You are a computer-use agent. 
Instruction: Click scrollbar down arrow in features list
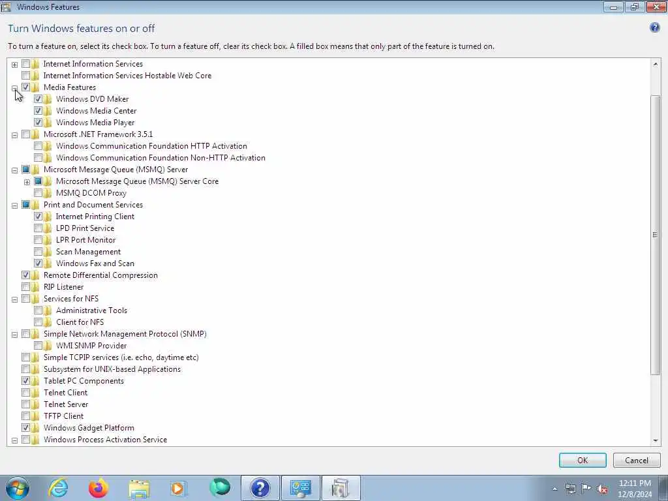click(x=655, y=440)
